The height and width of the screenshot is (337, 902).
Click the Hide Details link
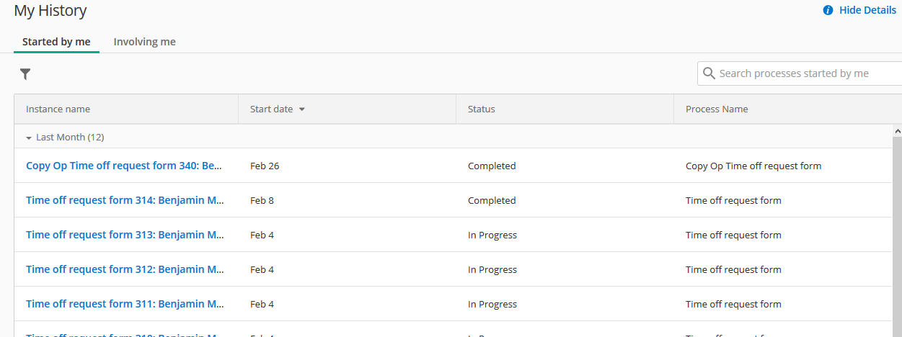[867, 10]
